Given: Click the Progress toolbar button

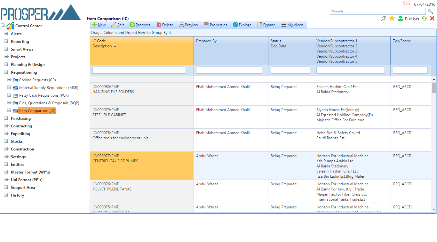Looking at the screenshot, I should [x=140, y=25].
